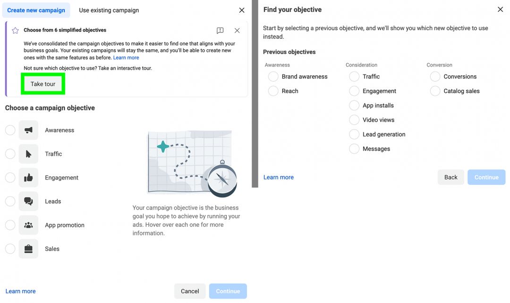Viewport: 510px width, 303px height.
Task: Click the Awareness megaphone icon
Action: 28,130
